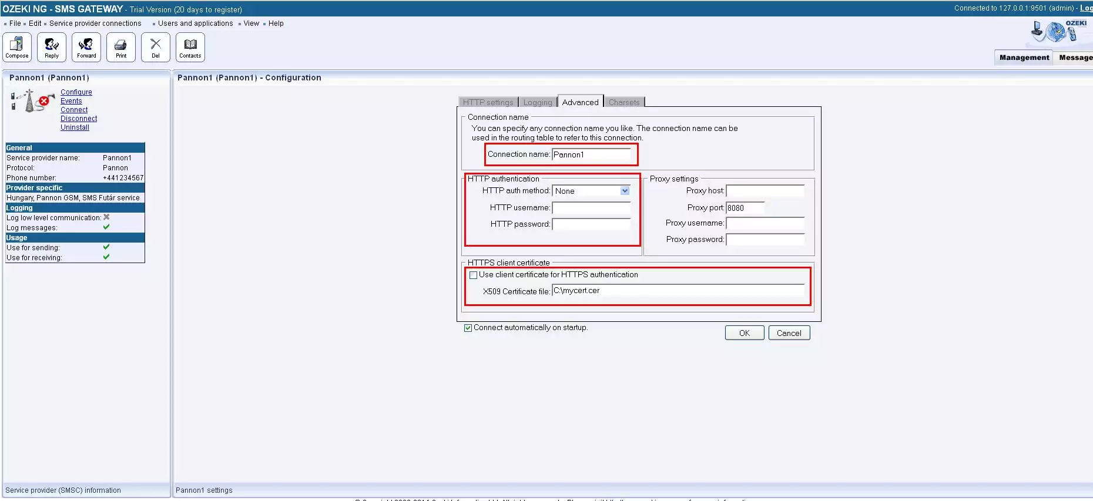Click the Log messages green check icon

tap(106, 227)
